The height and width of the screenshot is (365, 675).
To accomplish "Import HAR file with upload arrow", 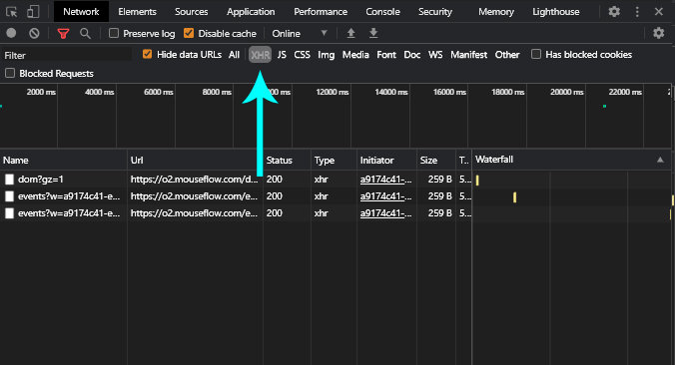I will pos(350,33).
